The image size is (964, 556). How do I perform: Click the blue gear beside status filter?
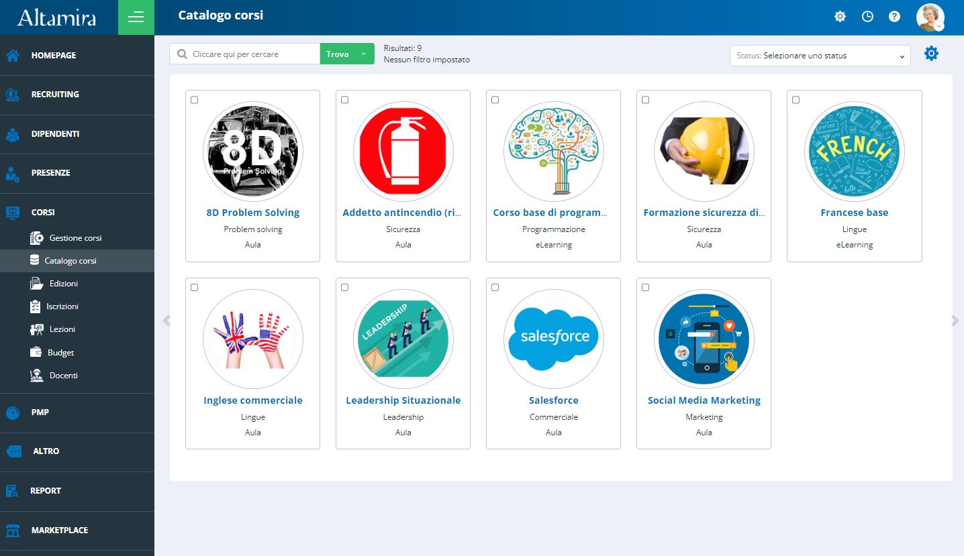(x=931, y=54)
